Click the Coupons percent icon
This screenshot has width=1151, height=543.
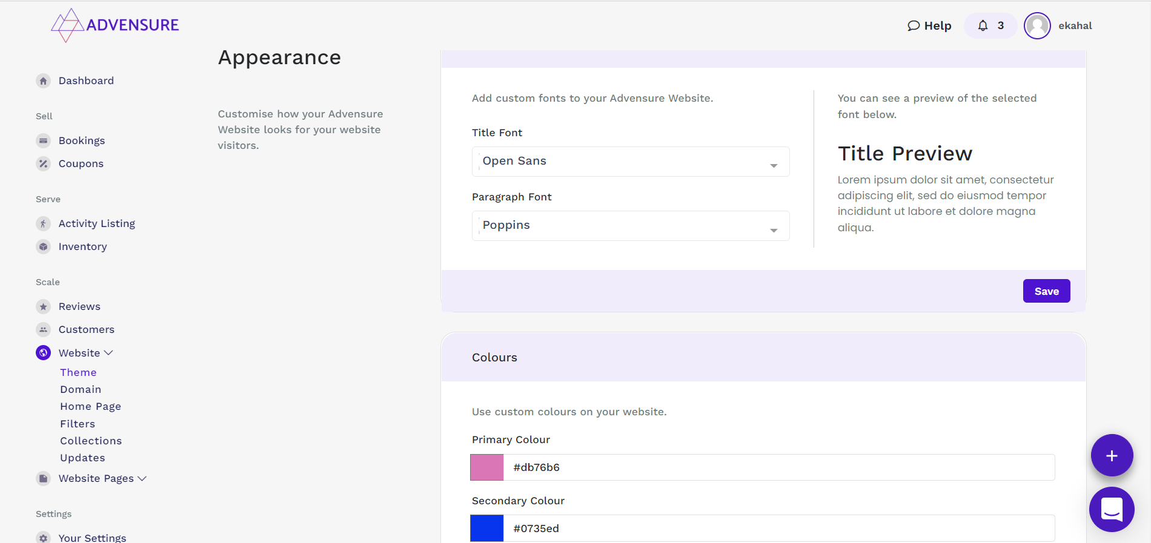43,164
